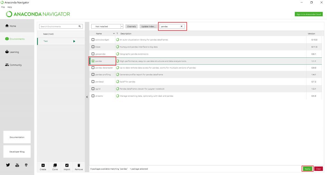Click the status circle for autovizwidget

click(x=118, y=40)
